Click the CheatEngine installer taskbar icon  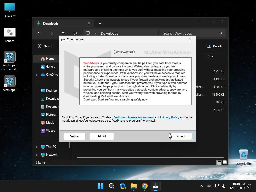pos(155,186)
